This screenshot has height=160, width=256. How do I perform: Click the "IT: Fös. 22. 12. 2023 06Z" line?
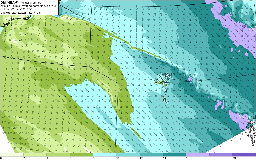(16, 9)
